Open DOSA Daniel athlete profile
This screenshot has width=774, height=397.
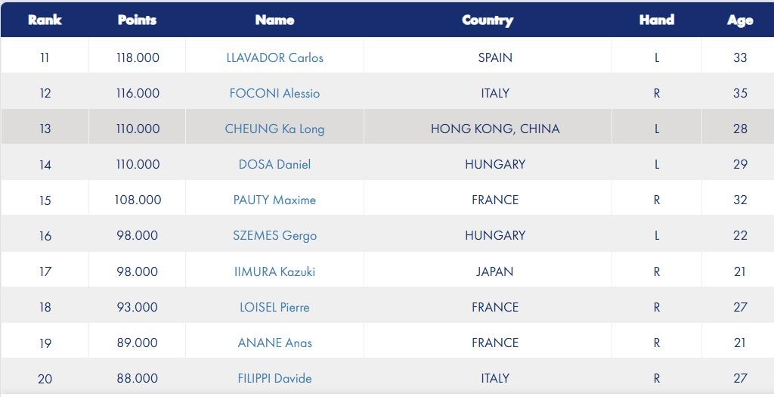point(274,164)
